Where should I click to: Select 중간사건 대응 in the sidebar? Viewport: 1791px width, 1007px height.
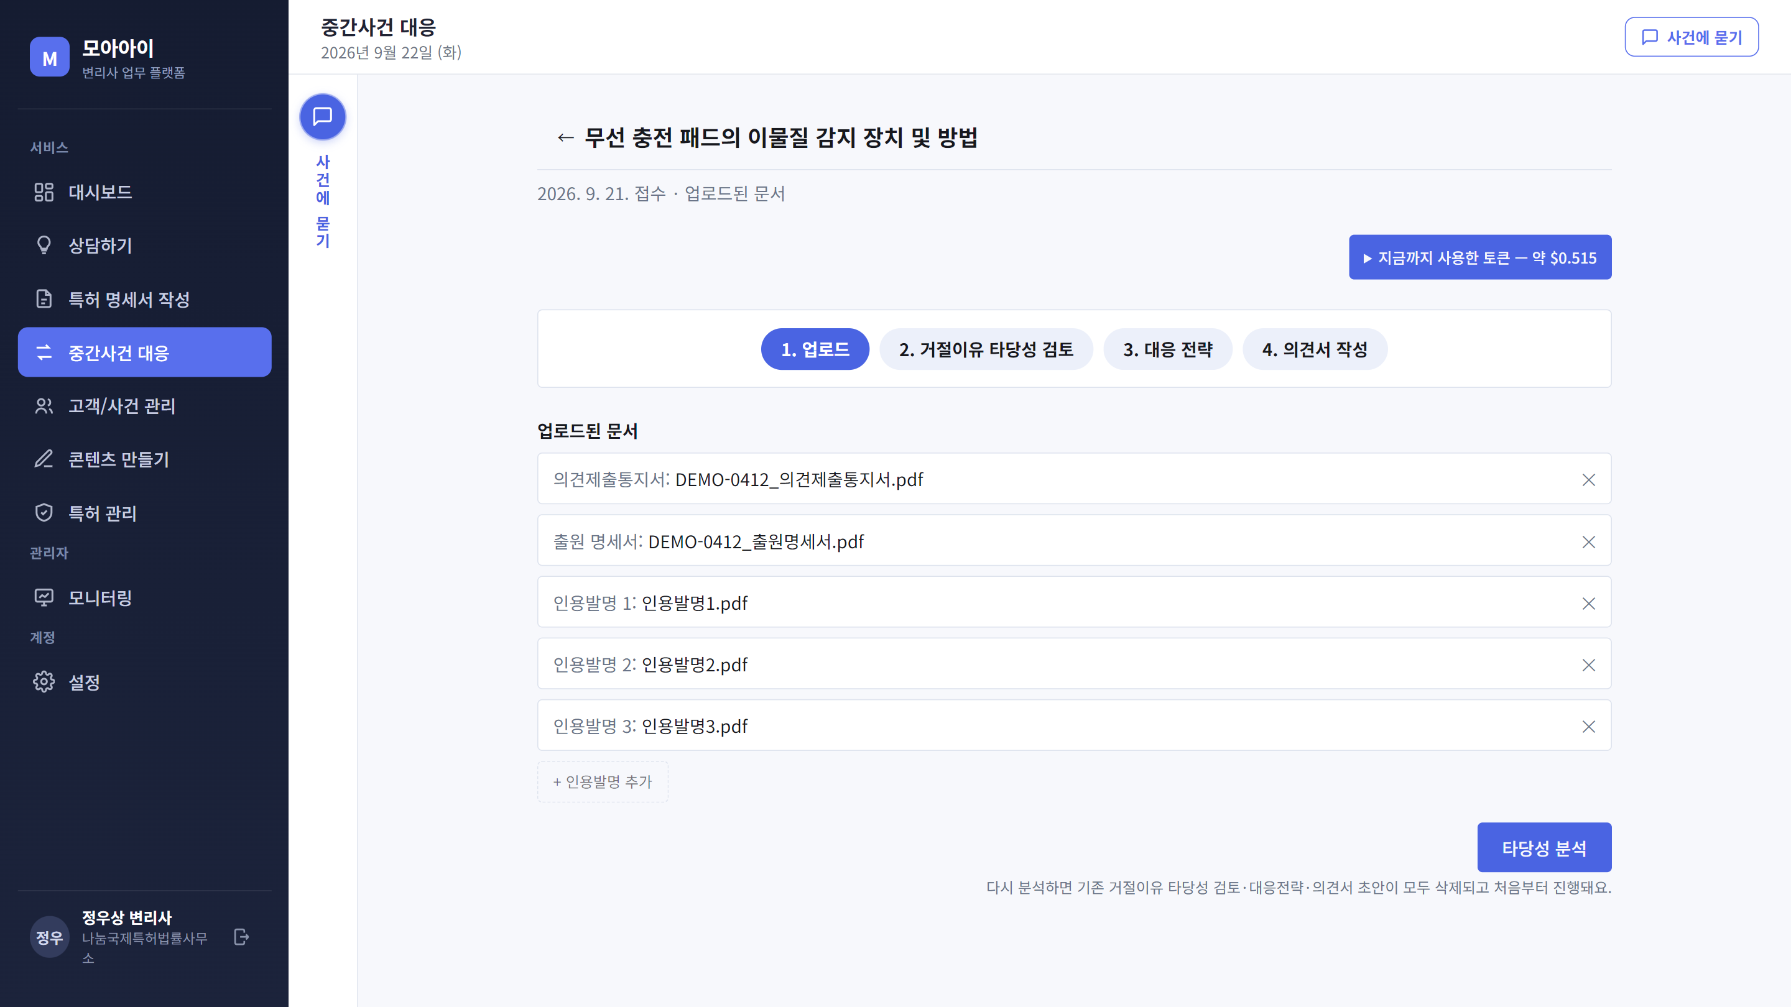coord(145,352)
